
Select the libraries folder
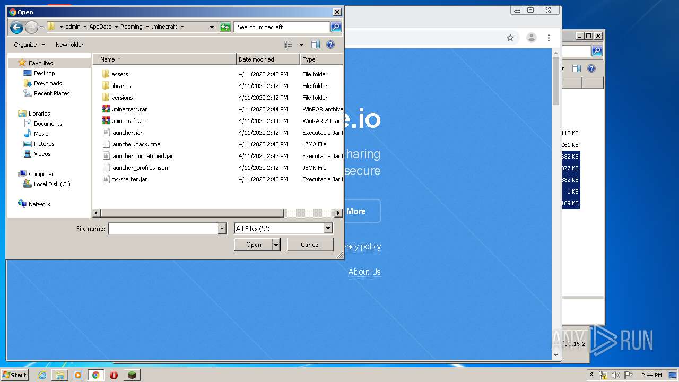[121, 86]
